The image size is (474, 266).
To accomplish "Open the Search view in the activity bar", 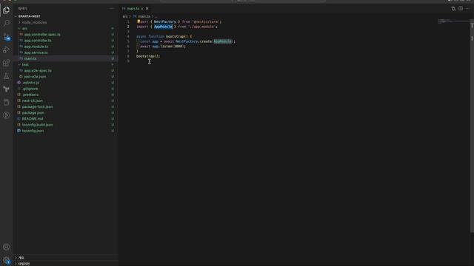I will [x=6, y=23].
